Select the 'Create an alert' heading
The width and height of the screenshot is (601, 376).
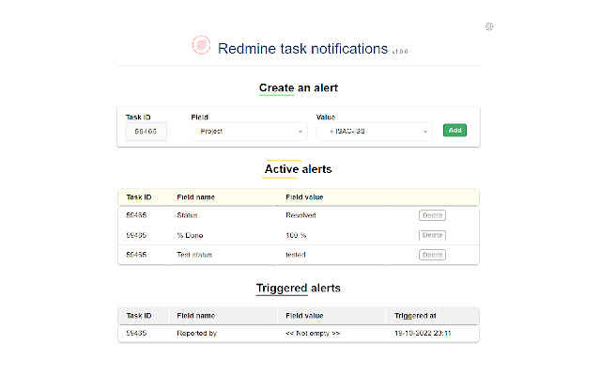pyautogui.click(x=299, y=87)
